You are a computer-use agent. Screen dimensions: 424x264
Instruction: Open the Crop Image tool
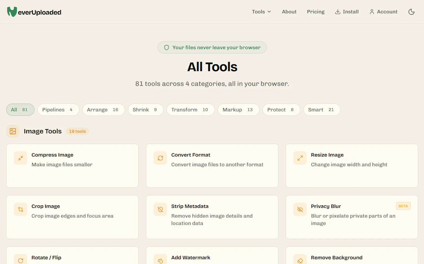tap(72, 217)
